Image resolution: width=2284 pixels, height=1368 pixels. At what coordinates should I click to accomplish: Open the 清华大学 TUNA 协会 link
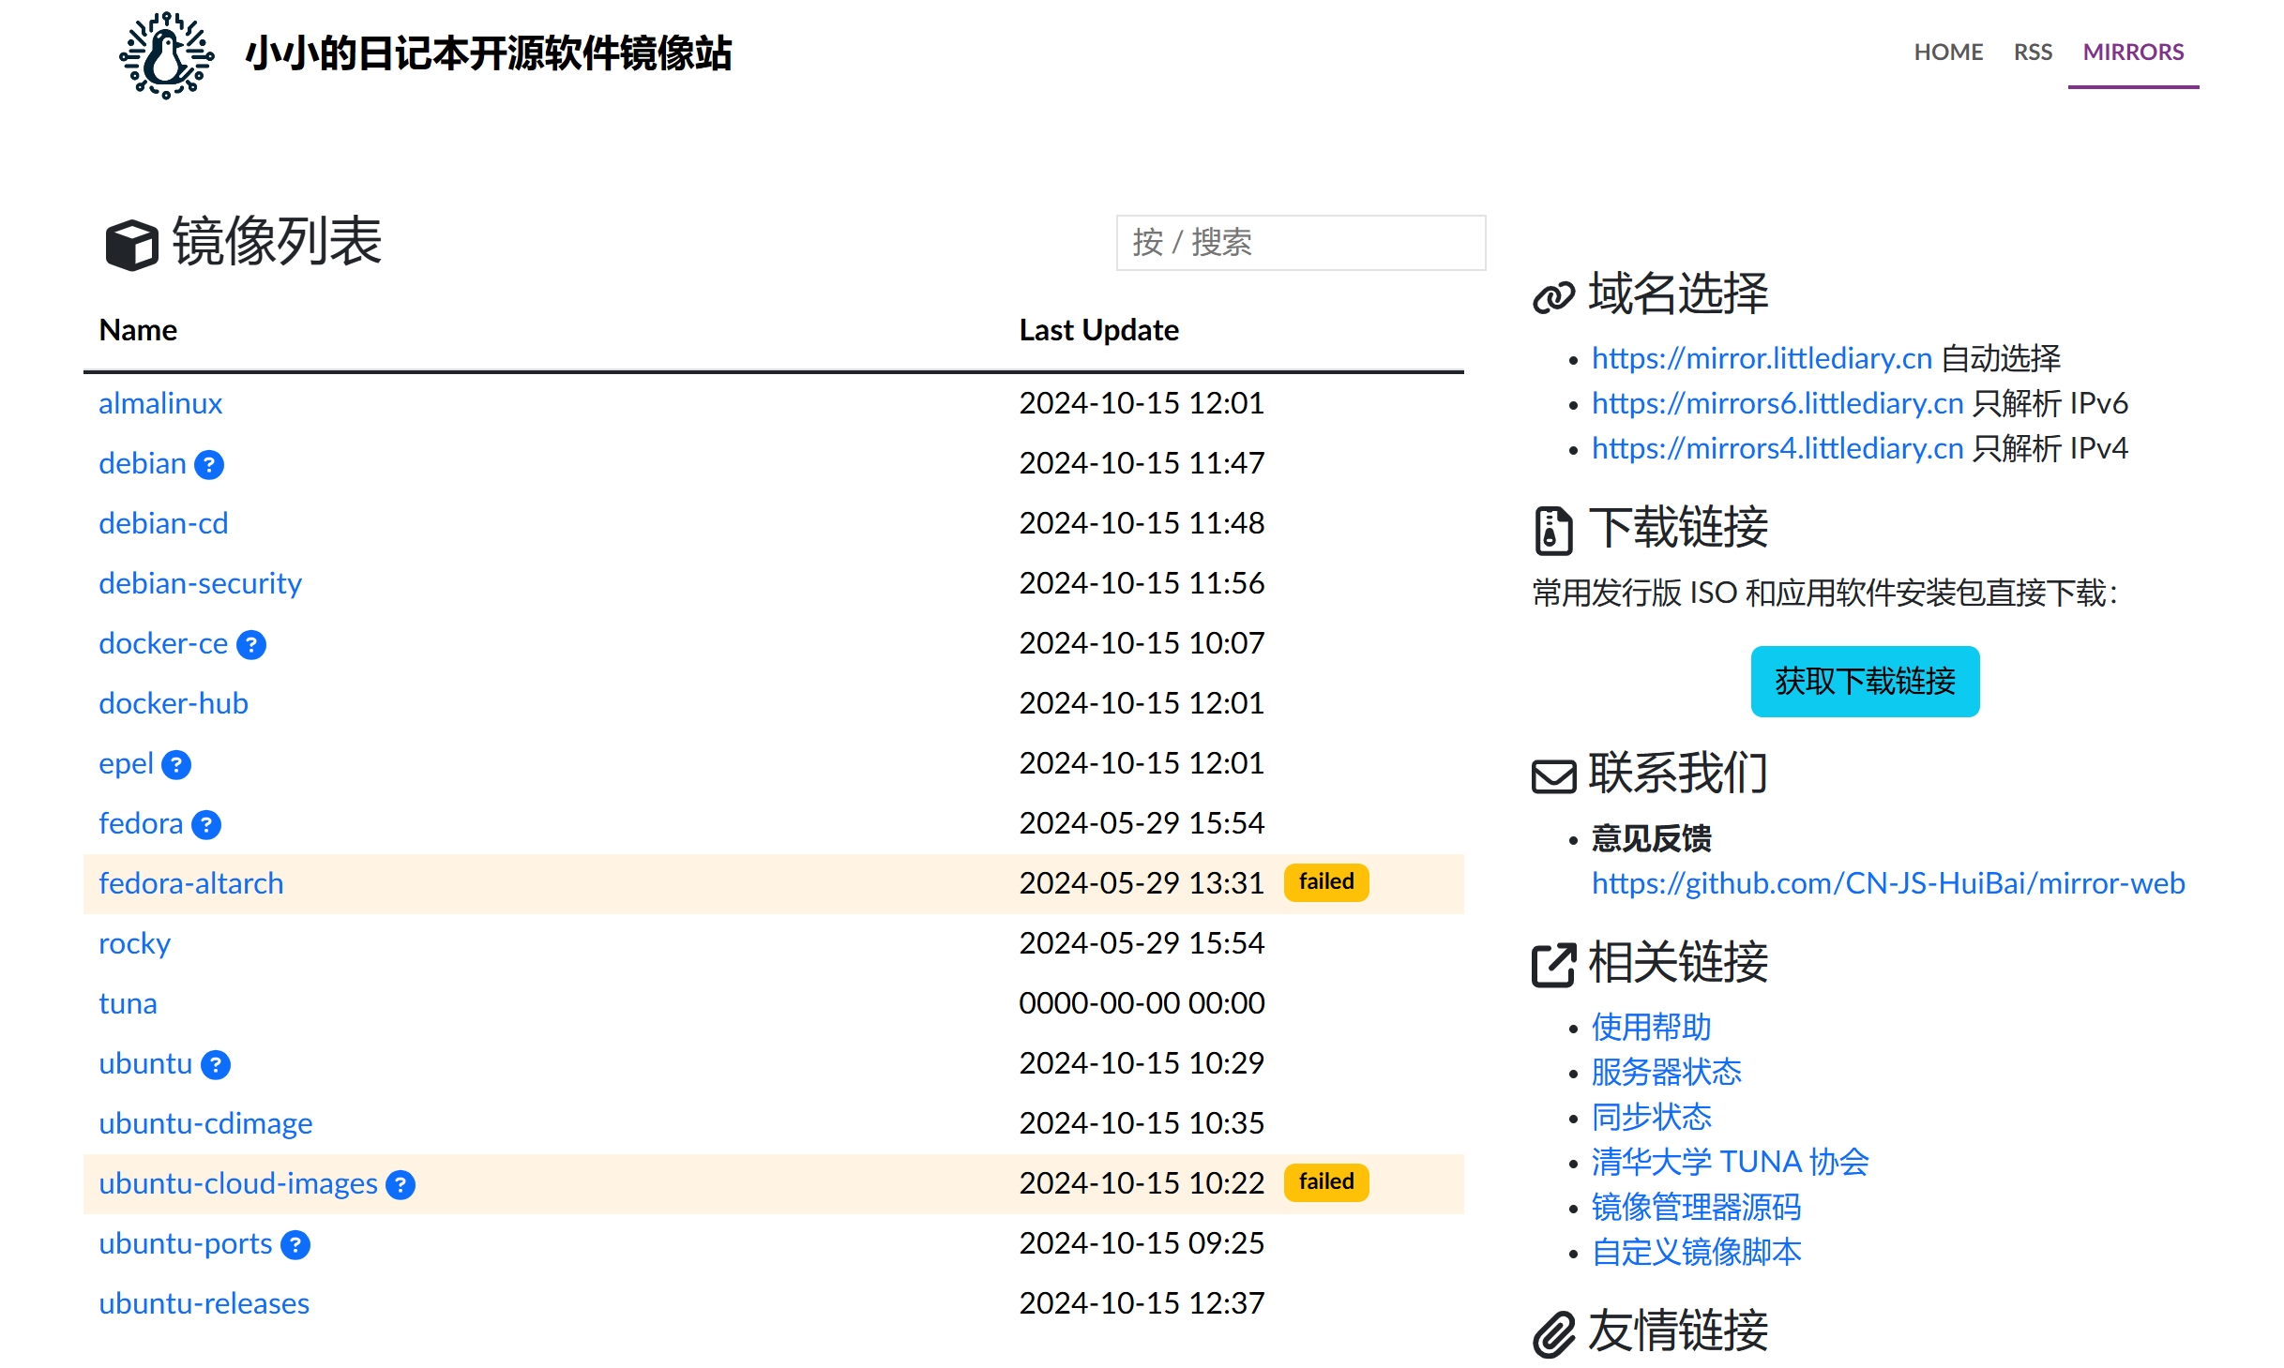tap(1730, 1163)
